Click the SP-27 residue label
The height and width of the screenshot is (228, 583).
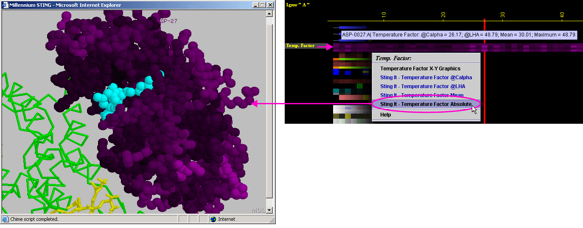pos(168,21)
